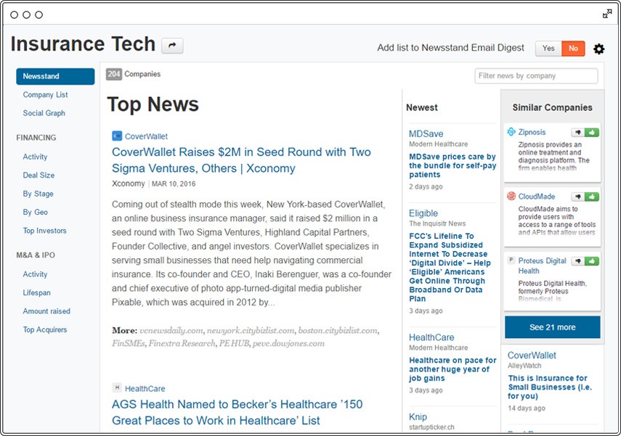
Task: Click the expand window icon in the top right
Action: [607, 15]
